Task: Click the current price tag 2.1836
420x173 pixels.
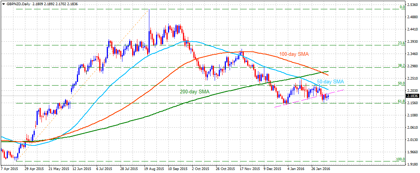Action: [x=413, y=96]
